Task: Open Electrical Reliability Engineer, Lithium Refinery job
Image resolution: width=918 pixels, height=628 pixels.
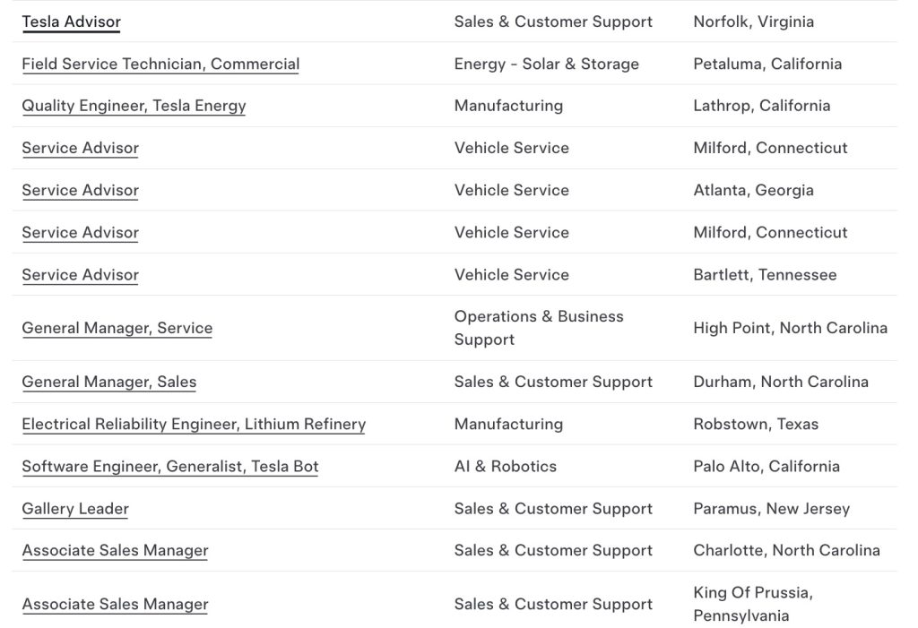Action: point(194,424)
